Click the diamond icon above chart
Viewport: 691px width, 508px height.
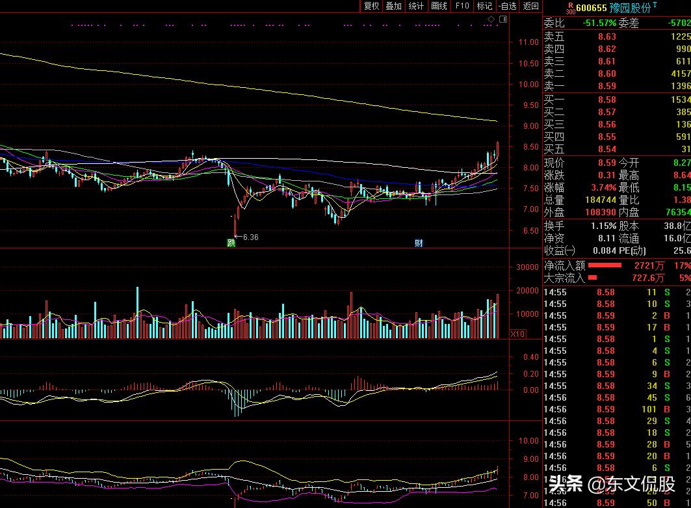click(491, 20)
